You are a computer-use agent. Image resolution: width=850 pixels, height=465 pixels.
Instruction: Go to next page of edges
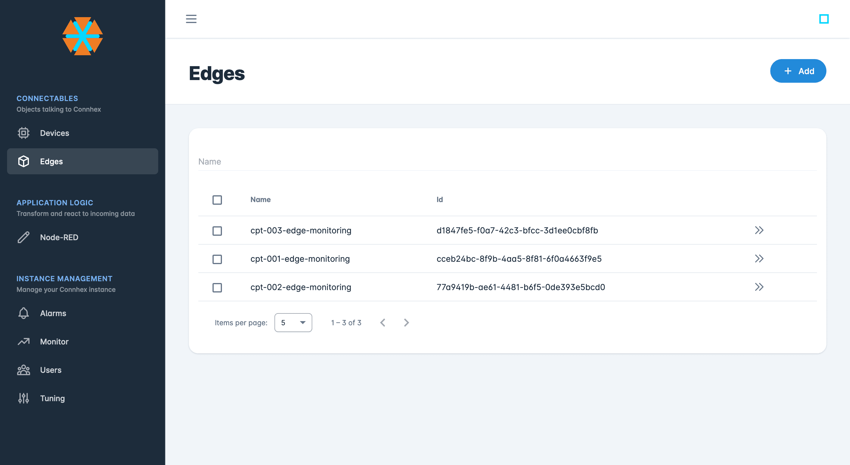click(406, 323)
